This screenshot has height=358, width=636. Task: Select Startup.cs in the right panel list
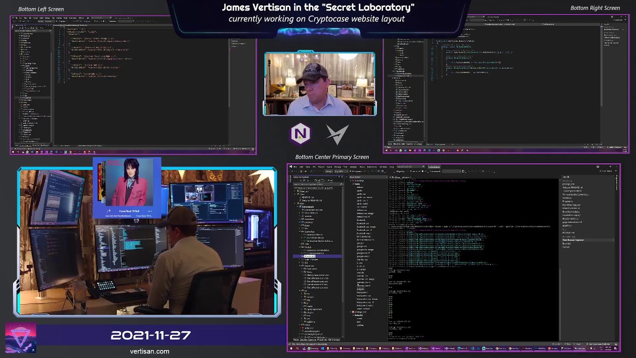(x=567, y=198)
